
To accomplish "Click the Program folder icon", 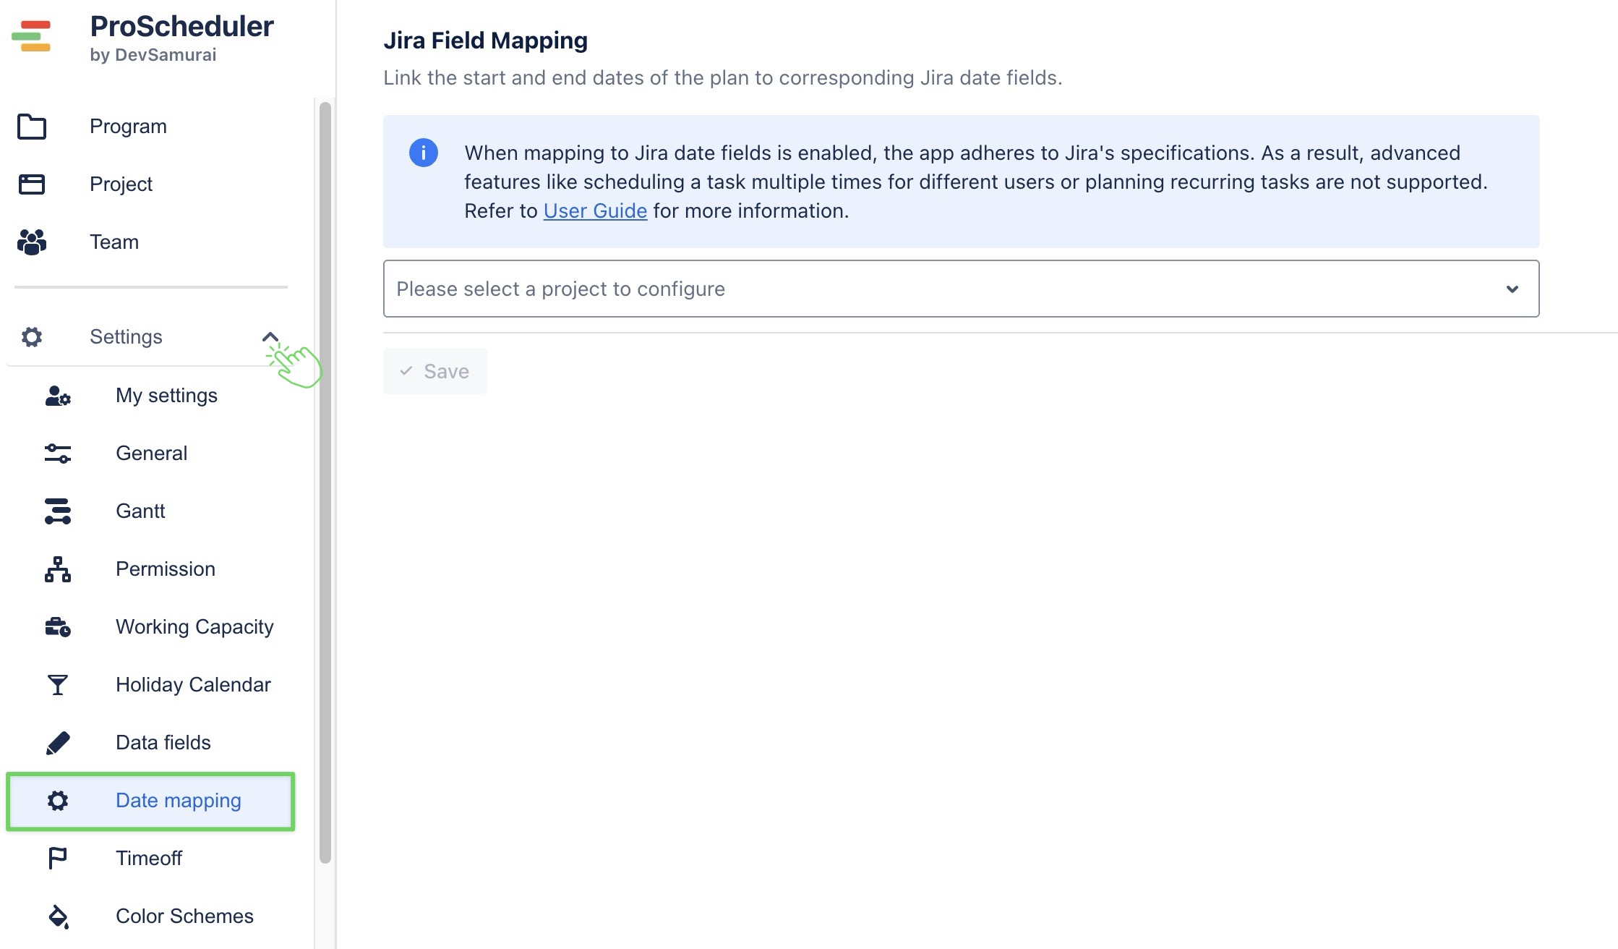I will coord(32,127).
